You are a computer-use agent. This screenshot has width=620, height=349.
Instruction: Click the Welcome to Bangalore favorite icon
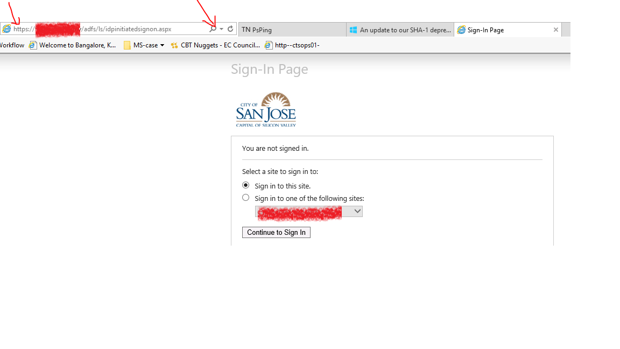coord(33,45)
